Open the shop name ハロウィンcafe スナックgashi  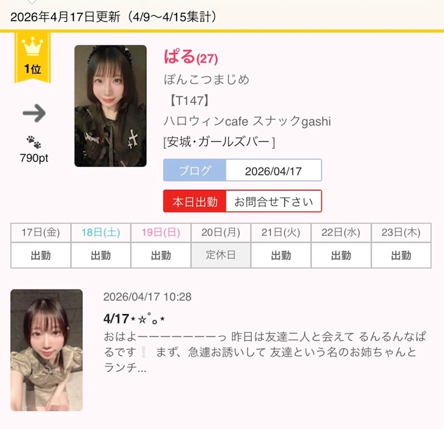pyautogui.click(x=247, y=121)
